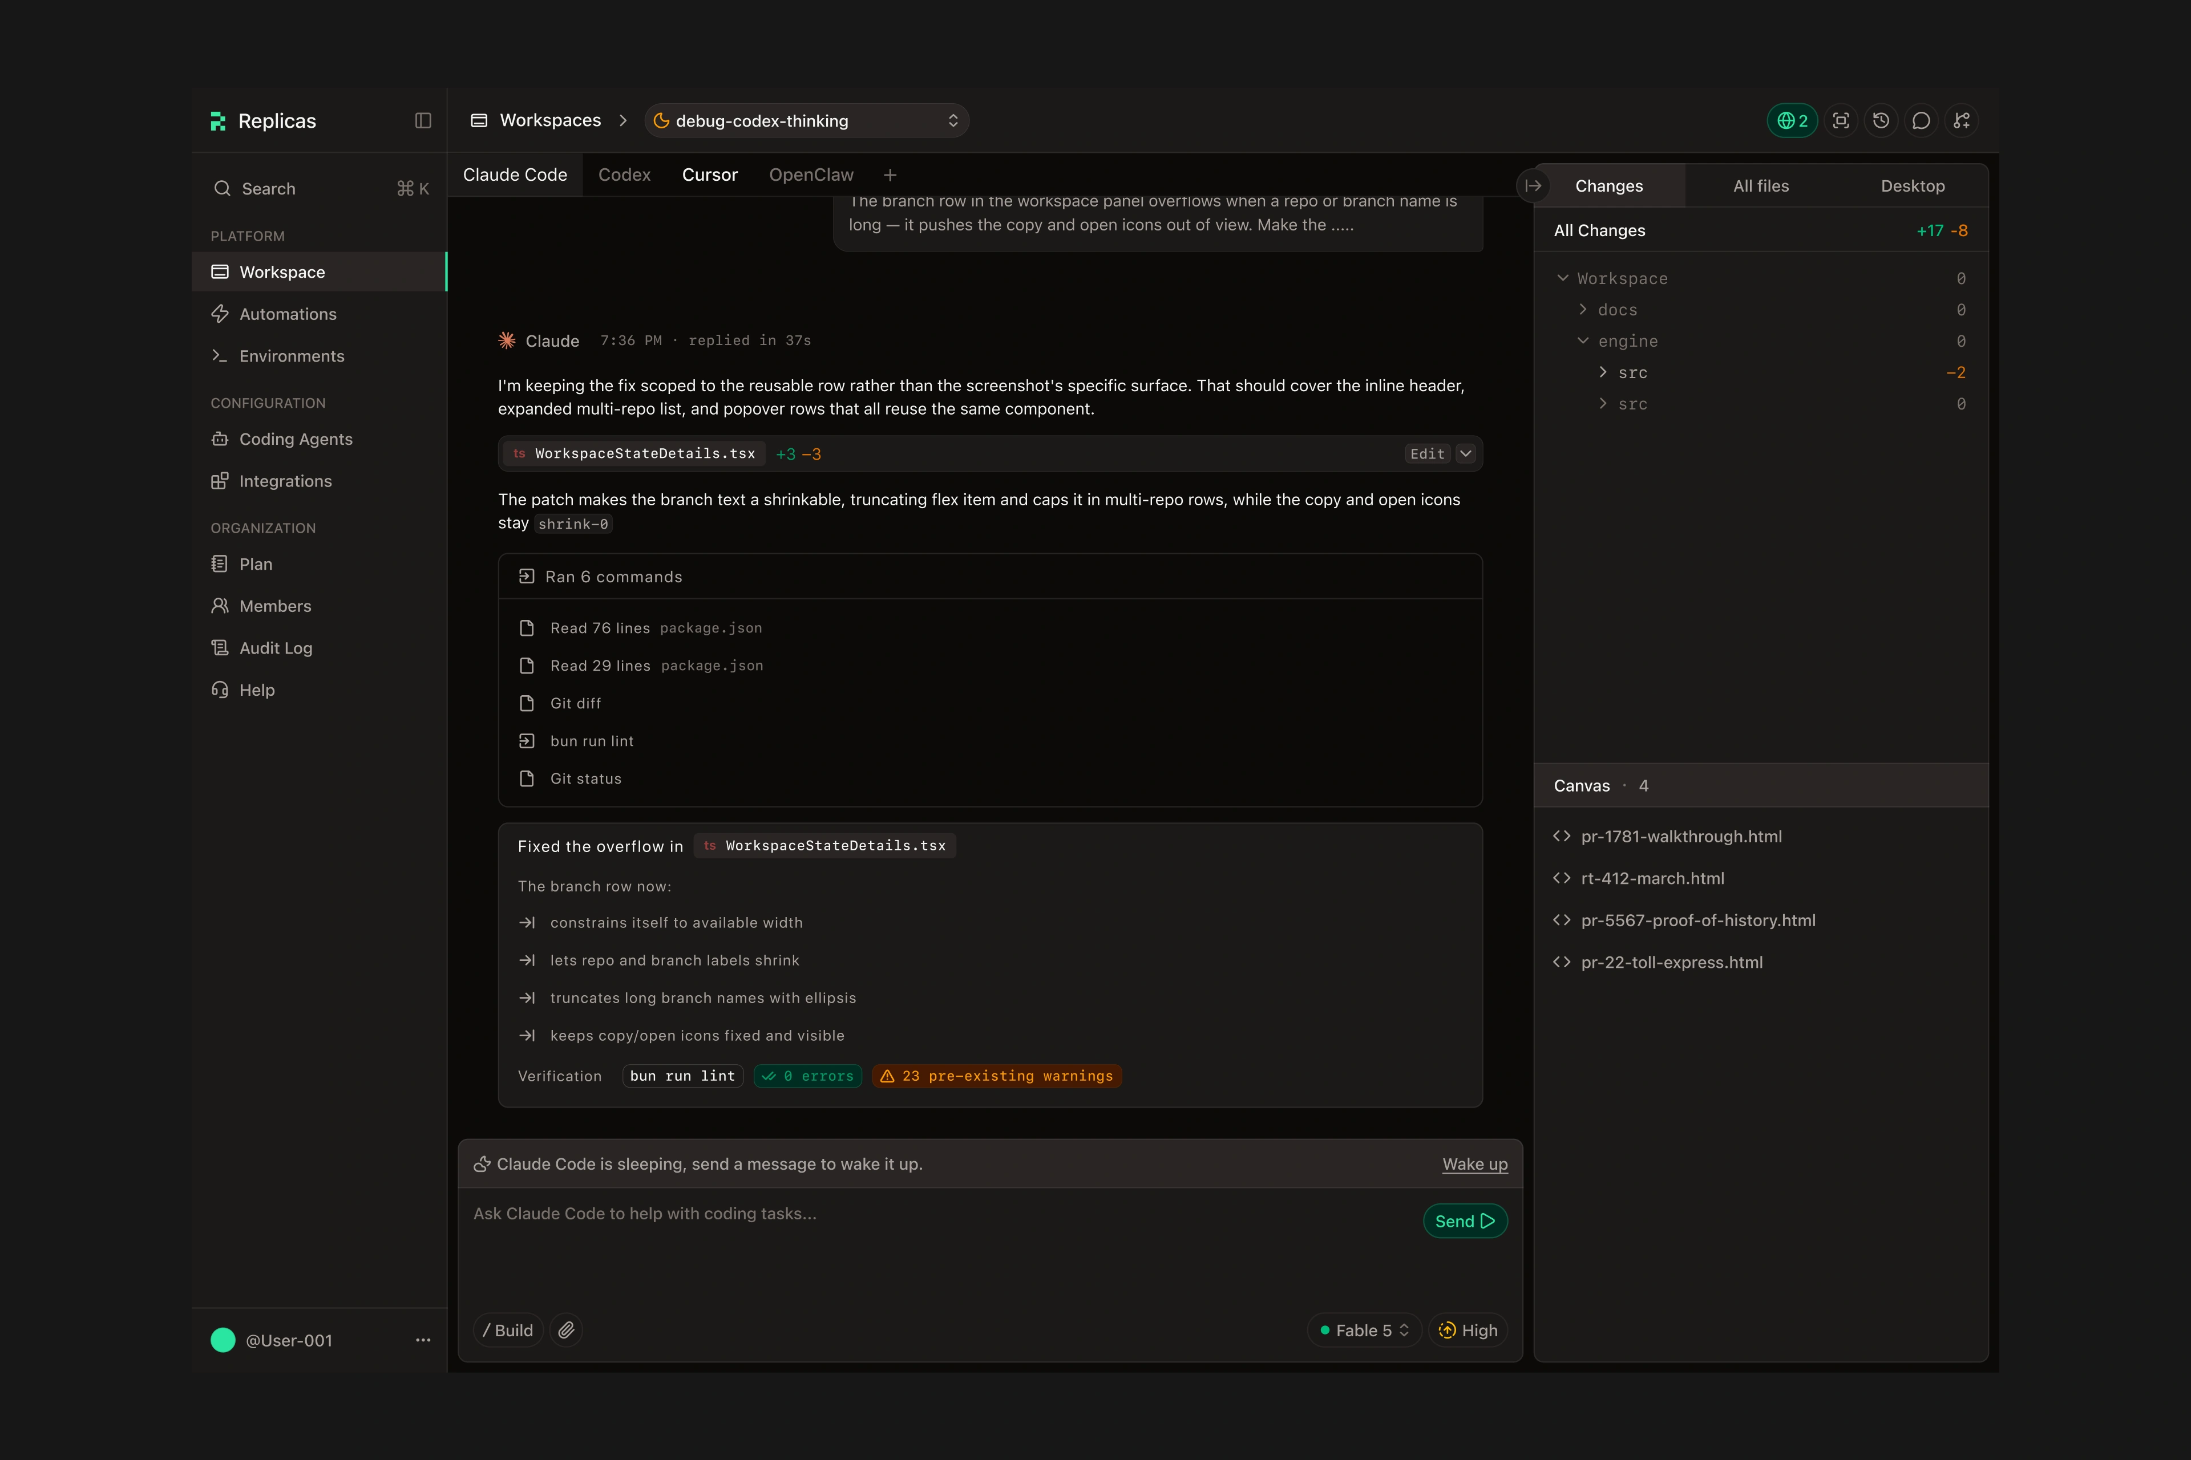
Task: Expand the src folder showing 0
Action: tap(1603, 403)
